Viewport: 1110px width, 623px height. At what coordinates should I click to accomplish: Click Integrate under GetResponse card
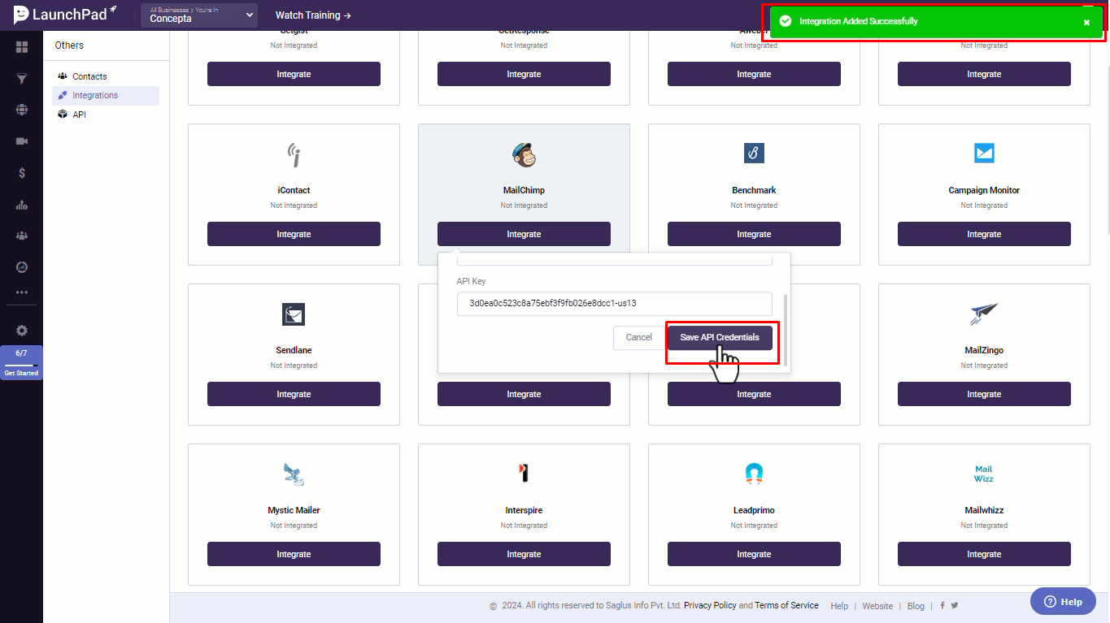(x=524, y=74)
